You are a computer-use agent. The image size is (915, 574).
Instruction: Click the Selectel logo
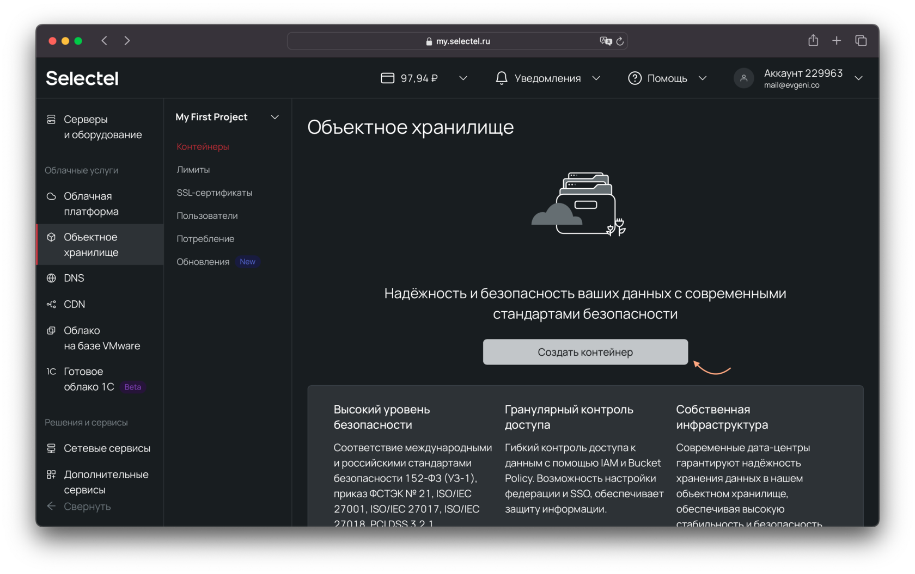click(82, 78)
